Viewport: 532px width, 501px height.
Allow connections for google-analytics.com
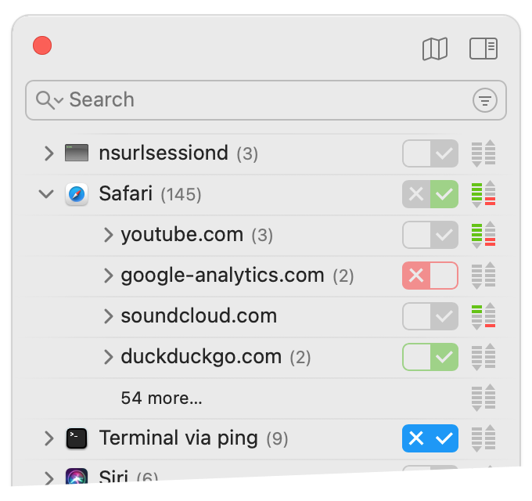coord(444,276)
